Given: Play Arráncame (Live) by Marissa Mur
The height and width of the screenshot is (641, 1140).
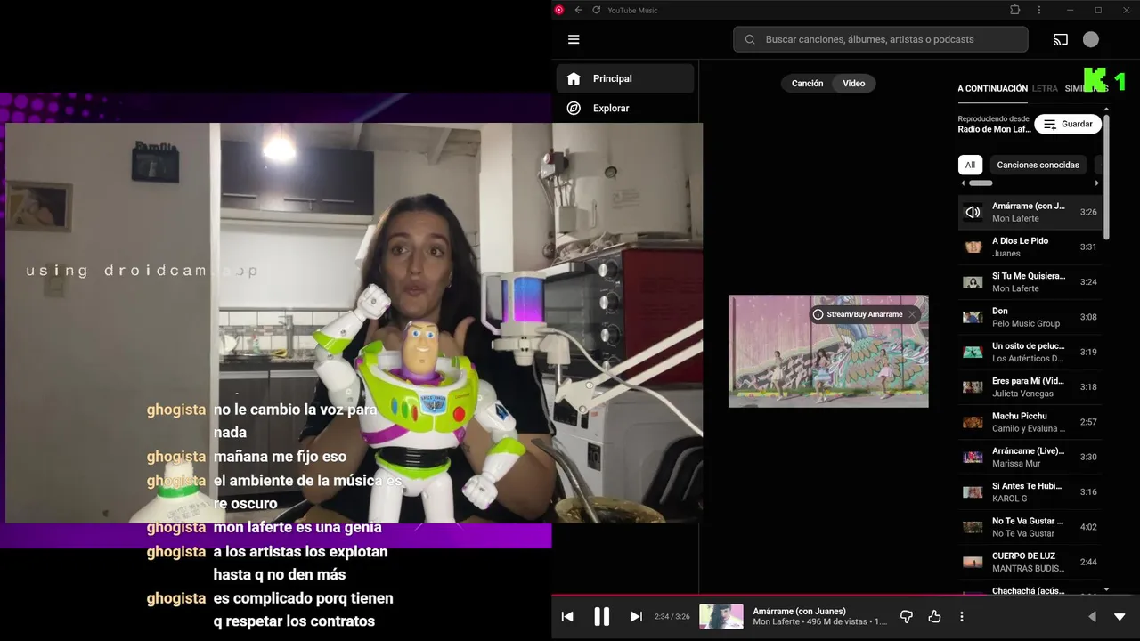Looking at the screenshot, I should point(1030,457).
